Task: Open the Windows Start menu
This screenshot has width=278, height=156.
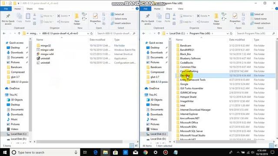Action: tap(5, 152)
